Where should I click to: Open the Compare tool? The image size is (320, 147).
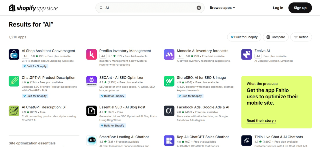(x=275, y=37)
